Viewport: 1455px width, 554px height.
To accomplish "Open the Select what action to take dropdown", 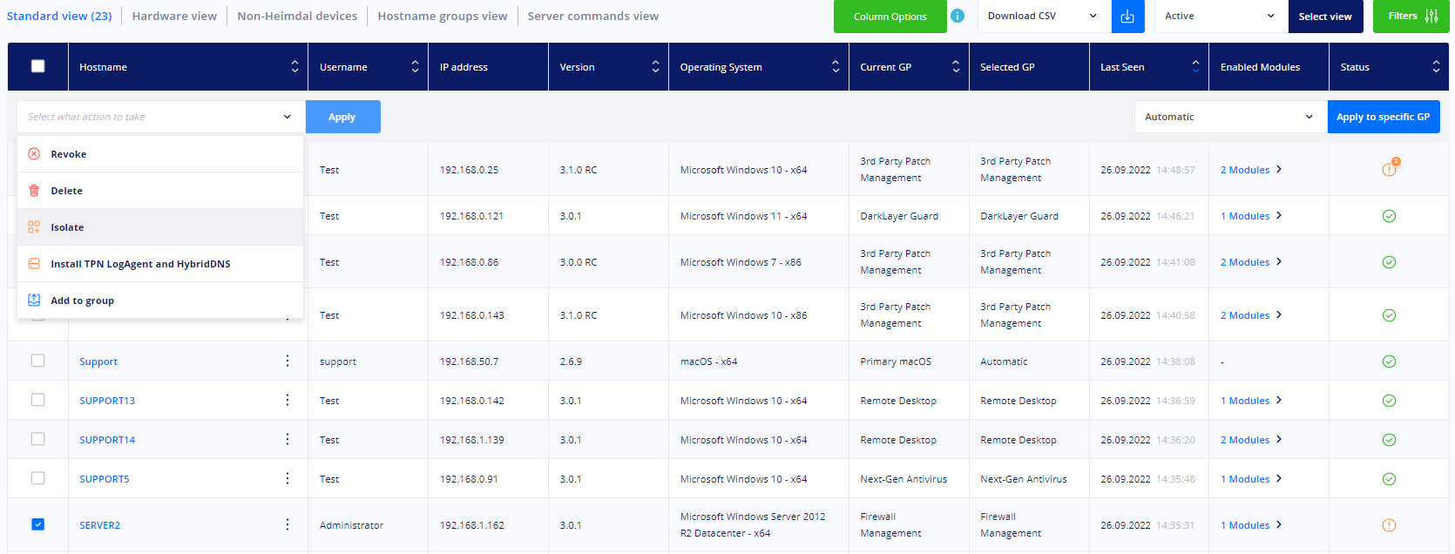I will (x=161, y=117).
